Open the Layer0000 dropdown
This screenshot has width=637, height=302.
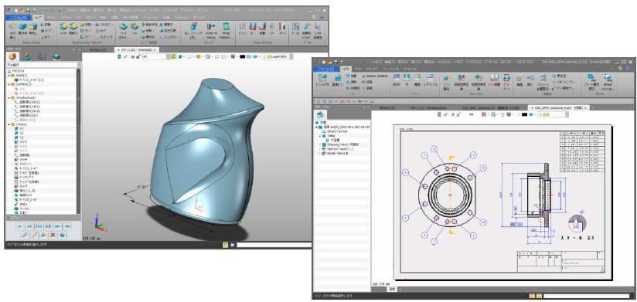tap(278, 57)
